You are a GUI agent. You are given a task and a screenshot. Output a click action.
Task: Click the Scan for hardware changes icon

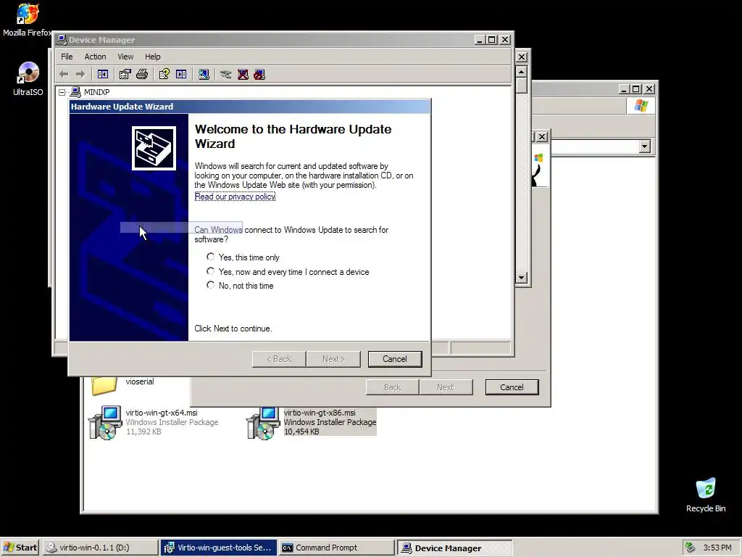click(204, 75)
